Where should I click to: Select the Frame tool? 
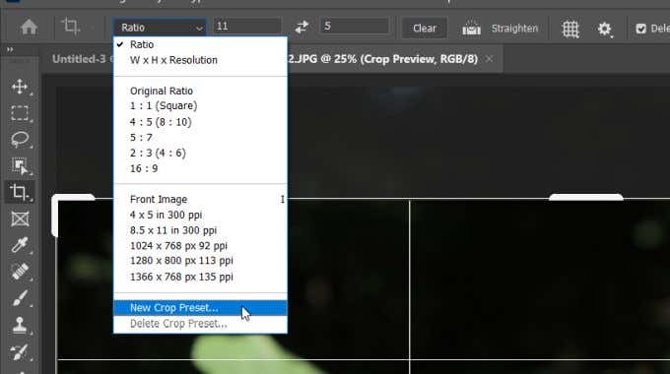click(x=20, y=219)
